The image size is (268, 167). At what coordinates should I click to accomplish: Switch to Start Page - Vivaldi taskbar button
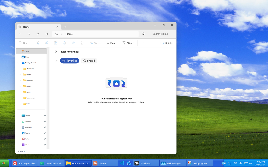pos(25,163)
